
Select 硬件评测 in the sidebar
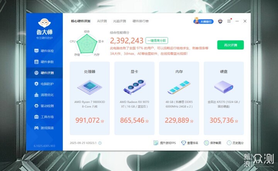coord(44,73)
